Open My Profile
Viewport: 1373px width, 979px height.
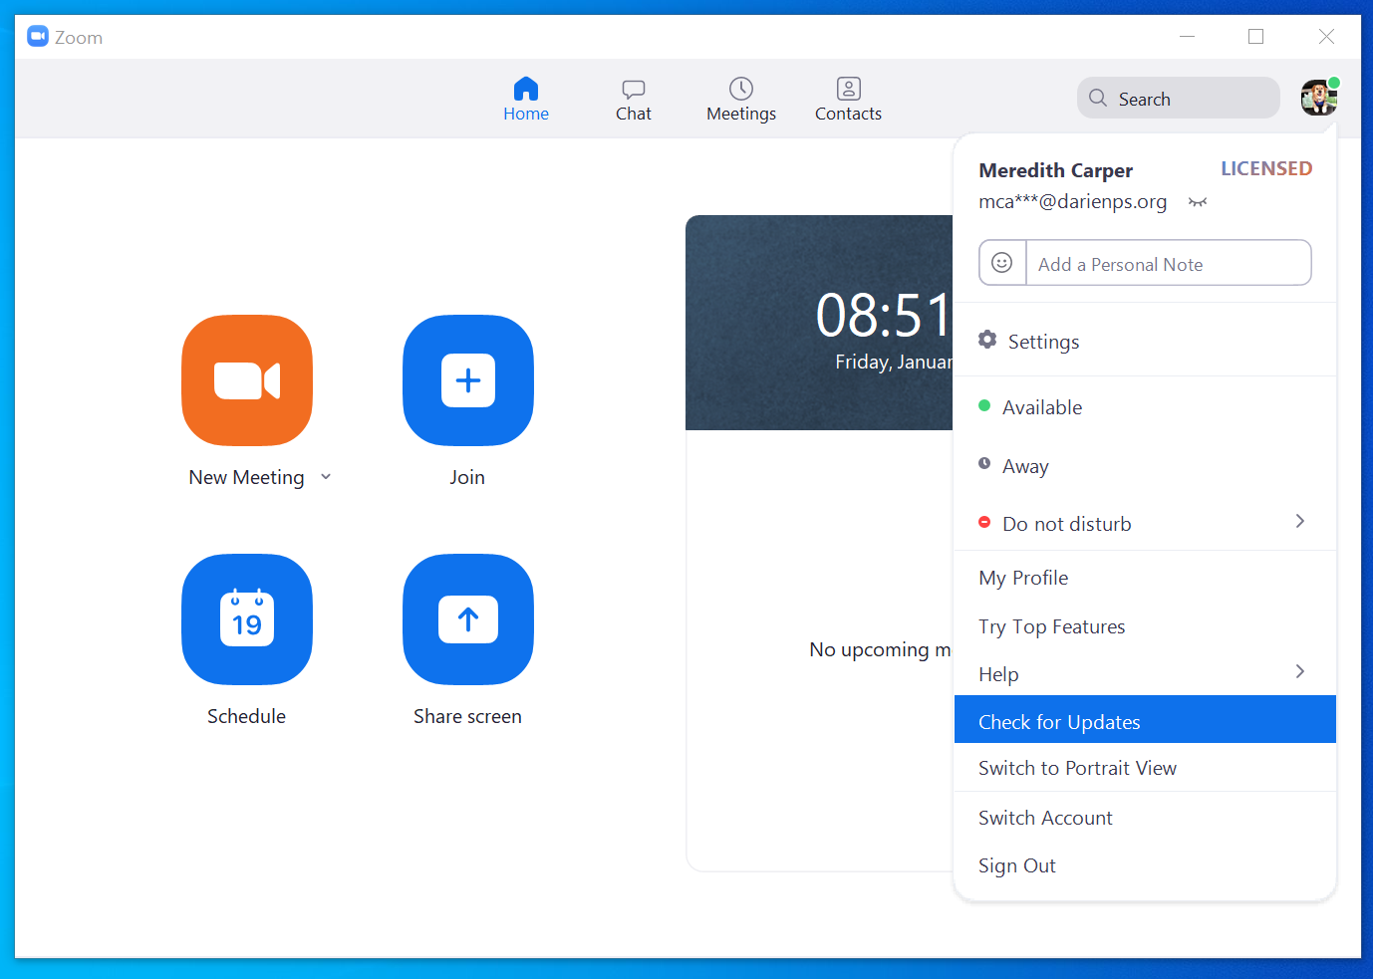[1145, 578]
